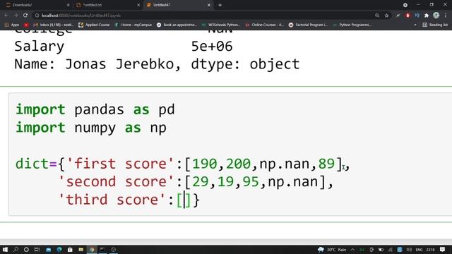Open Windows taskbar search
The height and width of the screenshot is (254, 452).
pyautogui.click(x=16, y=249)
